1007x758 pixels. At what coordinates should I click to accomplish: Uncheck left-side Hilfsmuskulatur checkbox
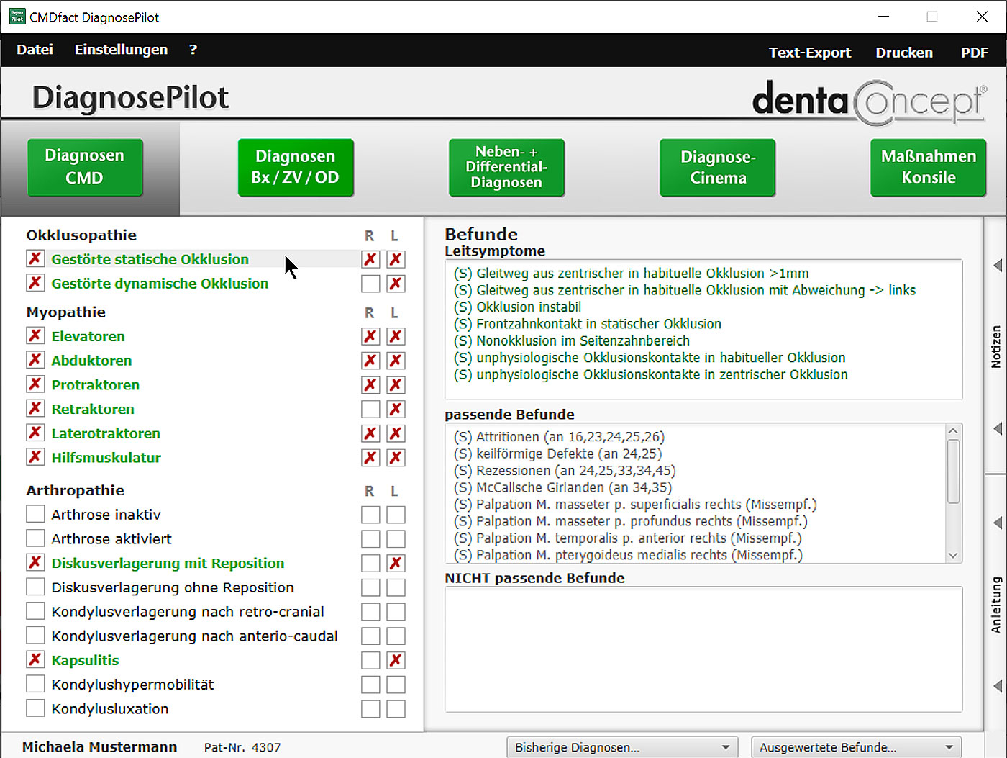coord(396,458)
